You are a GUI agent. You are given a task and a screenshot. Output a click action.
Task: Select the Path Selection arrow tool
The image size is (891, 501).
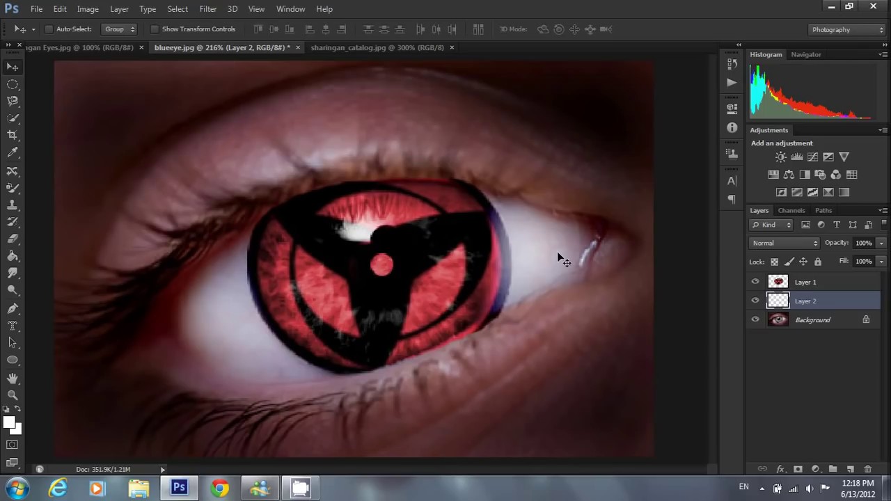point(13,343)
